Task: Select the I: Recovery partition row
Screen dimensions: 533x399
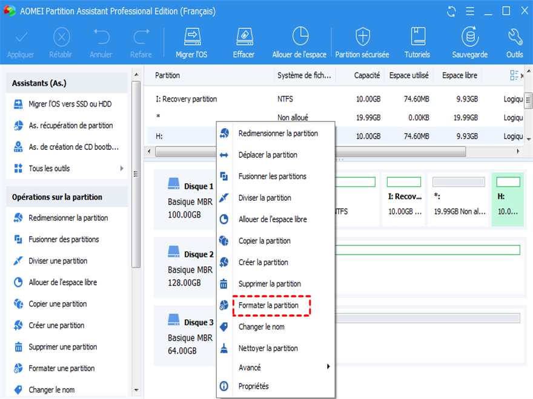Action: tap(335, 99)
